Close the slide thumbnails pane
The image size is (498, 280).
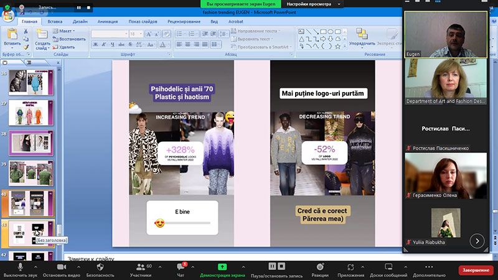(58, 63)
